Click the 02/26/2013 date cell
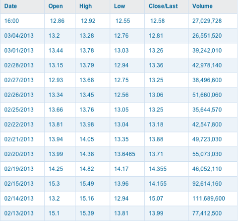The height and width of the screenshot is (221, 238). 19,95
